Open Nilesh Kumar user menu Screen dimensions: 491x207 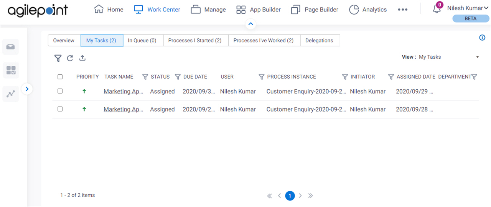(x=468, y=8)
